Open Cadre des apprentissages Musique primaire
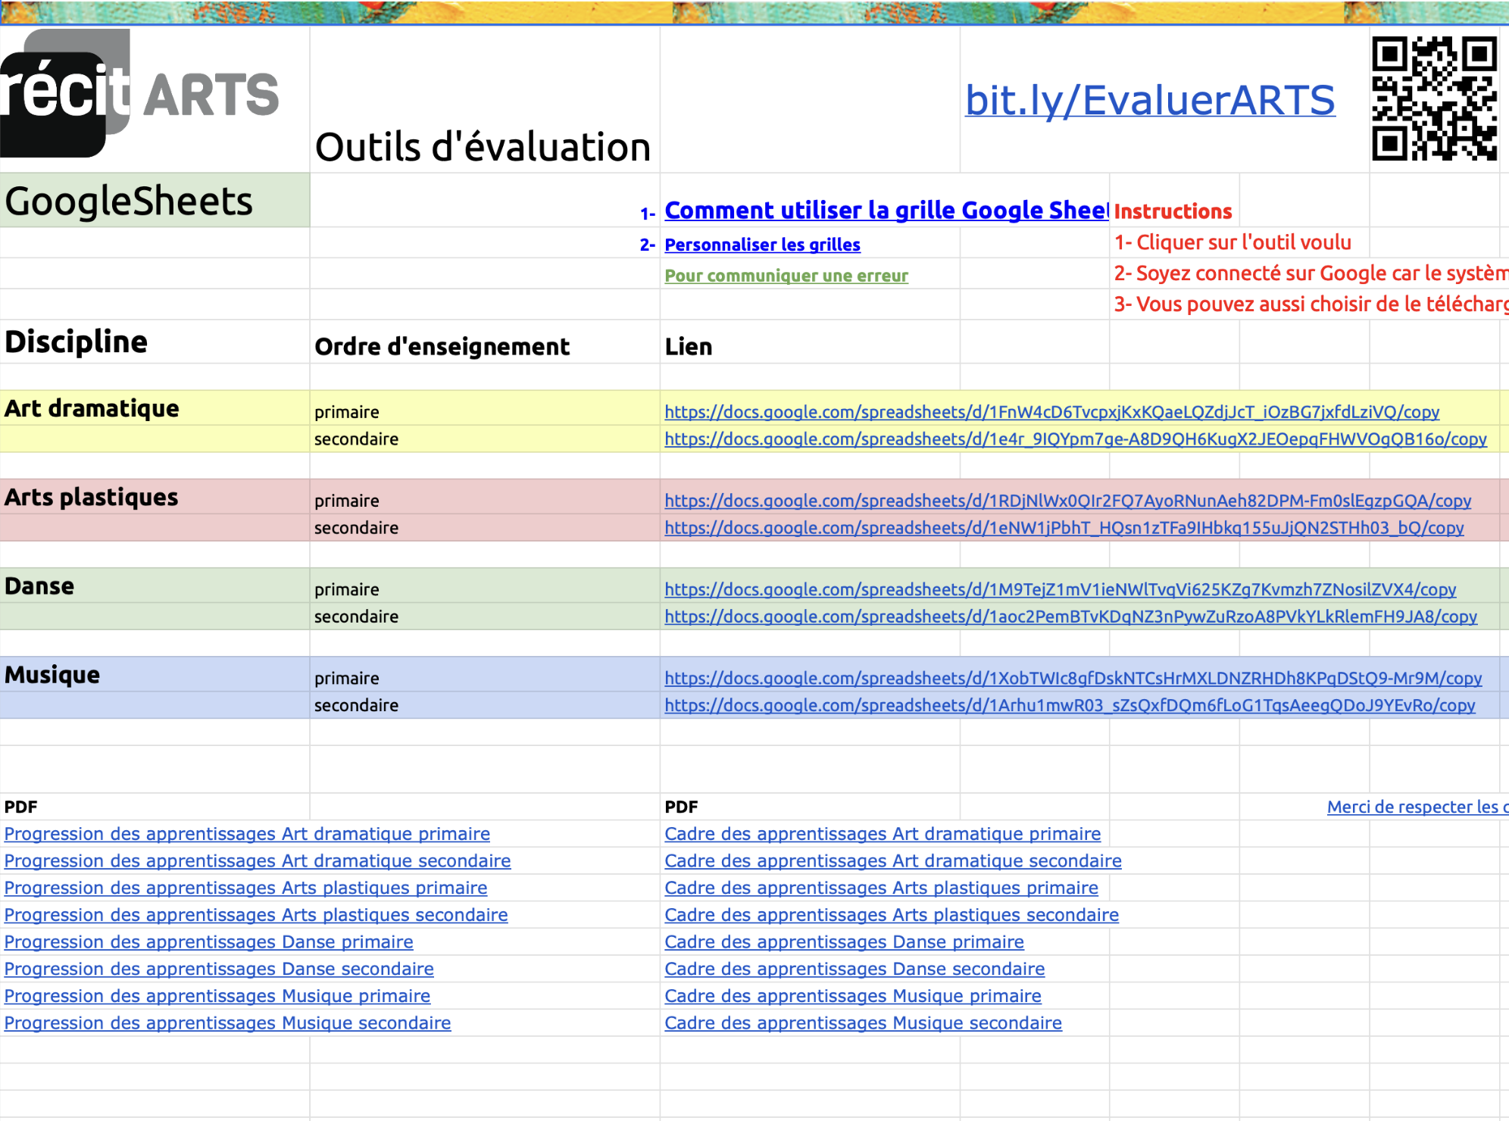1509x1121 pixels. tap(853, 996)
